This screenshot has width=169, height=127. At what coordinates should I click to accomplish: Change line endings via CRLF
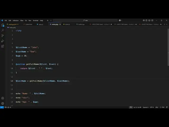pos(157,107)
